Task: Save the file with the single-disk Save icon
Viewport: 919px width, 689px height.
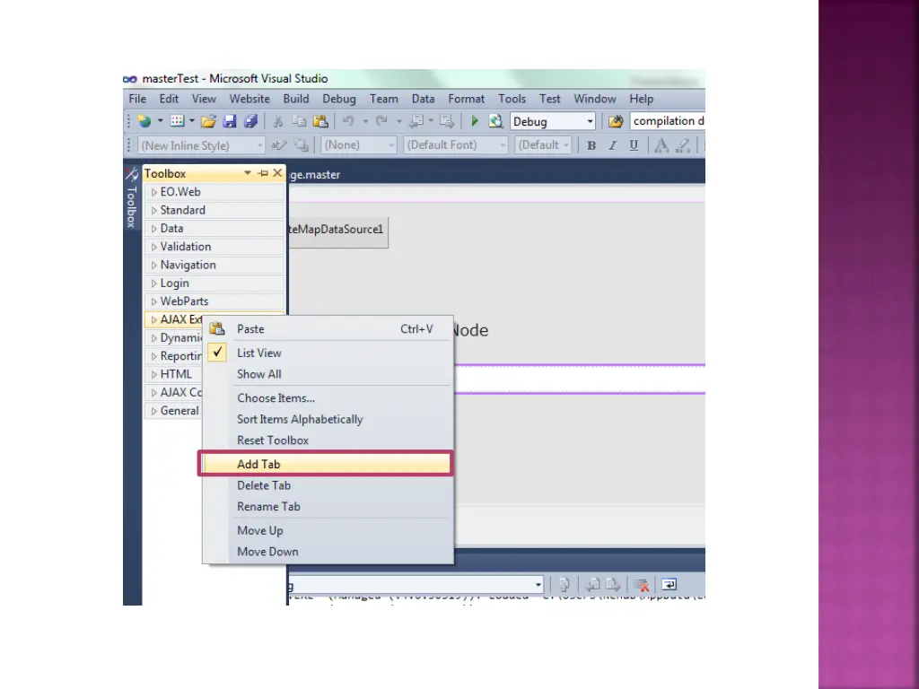Action: click(x=229, y=121)
